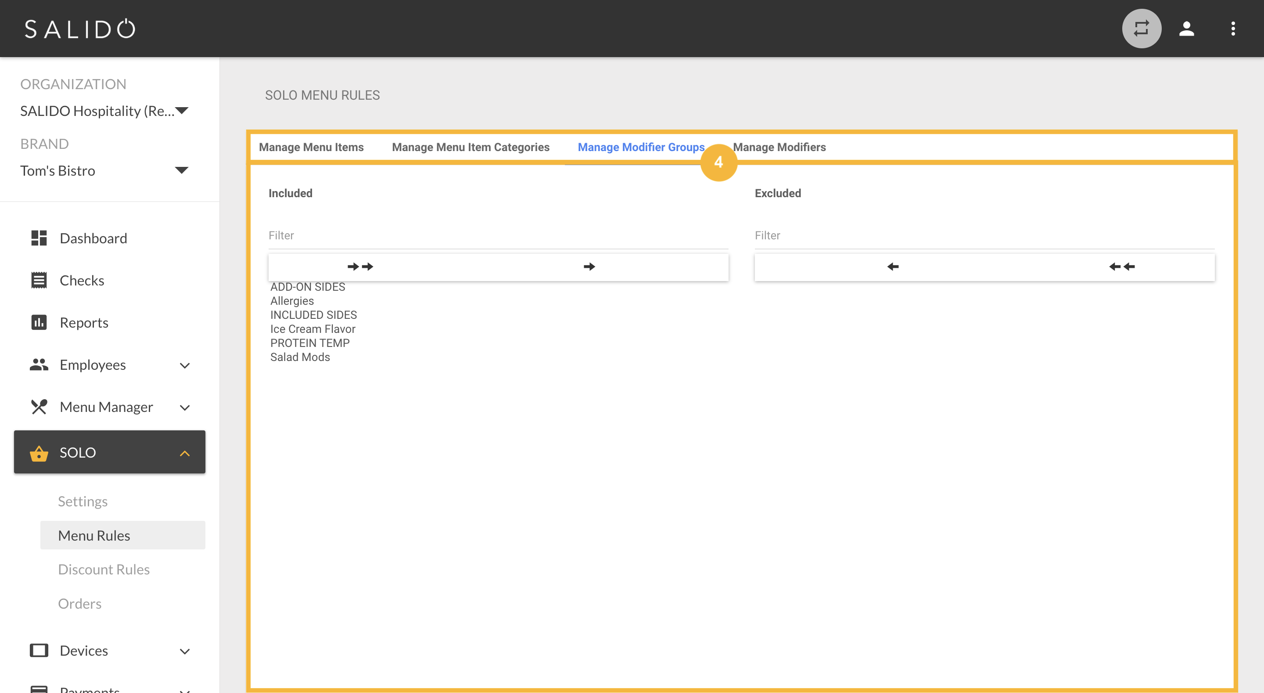Click the SOLO basket icon
This screenshot has height=693, width=1264.
[39, 453]
